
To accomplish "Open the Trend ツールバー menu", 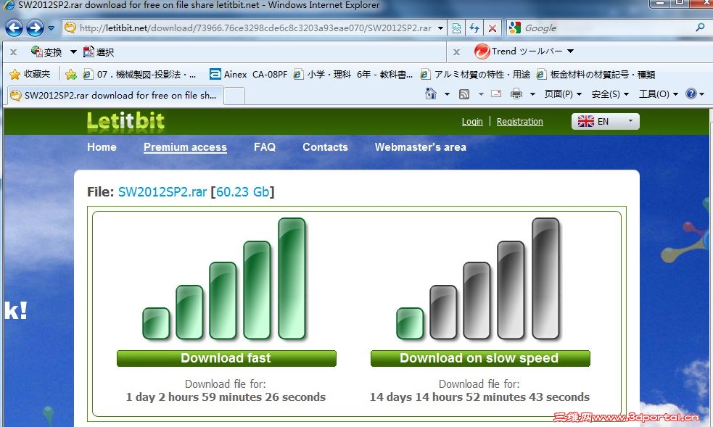I will tap(524, 51).
